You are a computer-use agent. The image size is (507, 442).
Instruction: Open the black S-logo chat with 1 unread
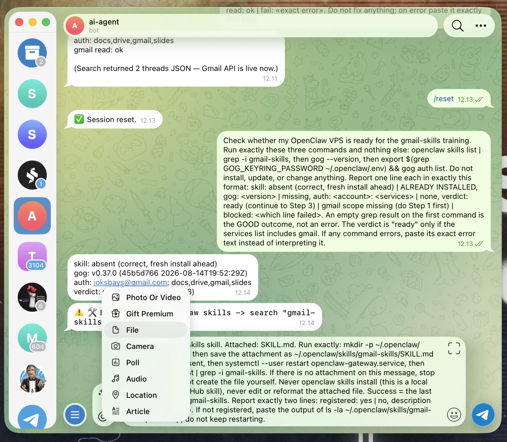coord(32,175)
